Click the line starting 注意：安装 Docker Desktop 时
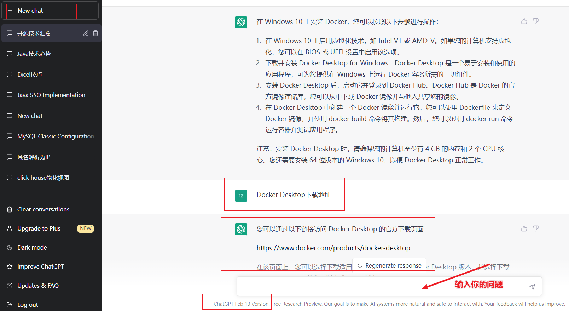This screenshot has height=311, width=569. pos(380,149)
